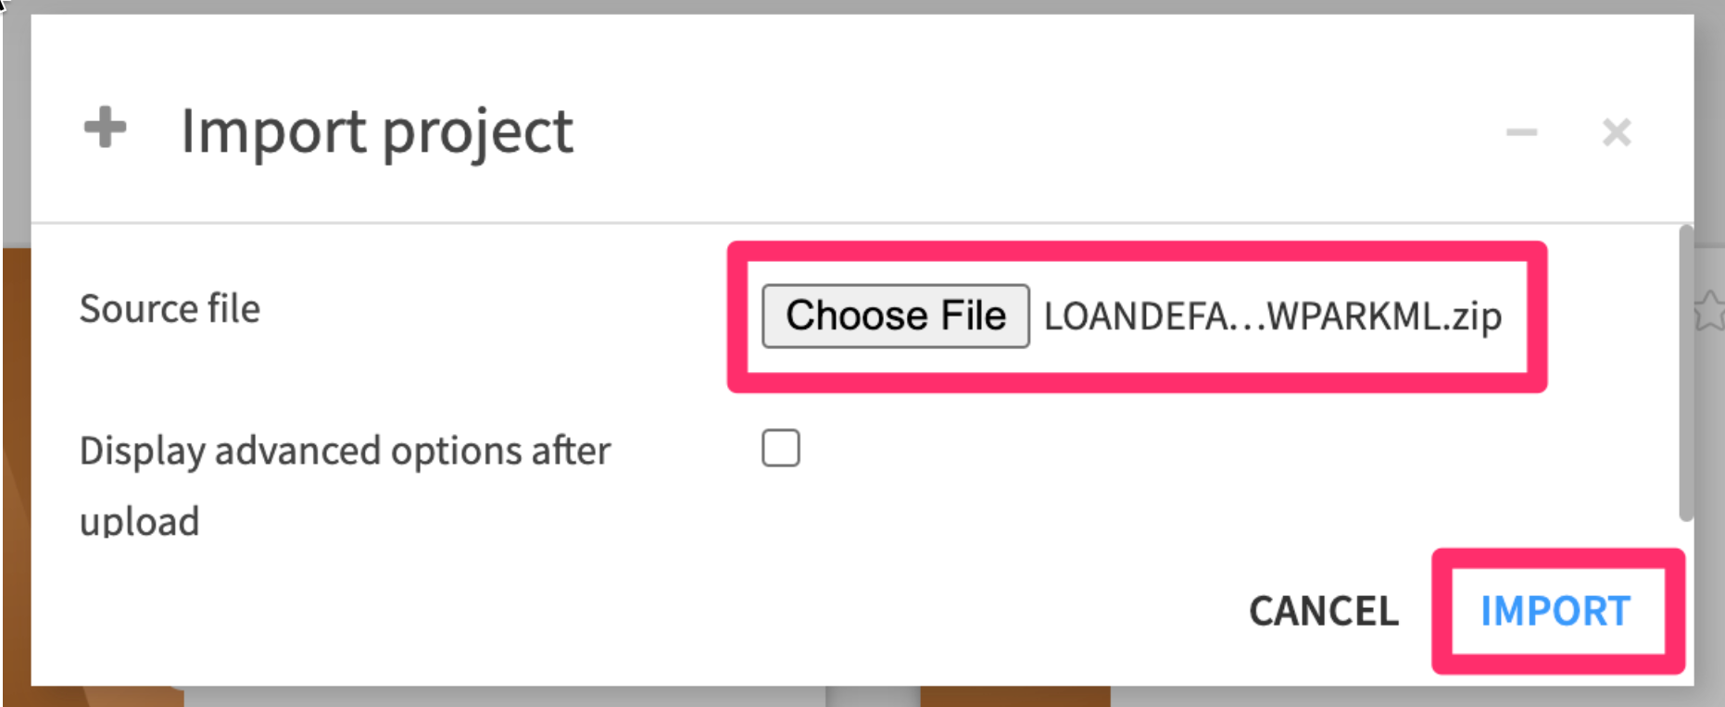Minimize the Import project dialog
Screen dimensions: 1725x707
(1521, 132)
